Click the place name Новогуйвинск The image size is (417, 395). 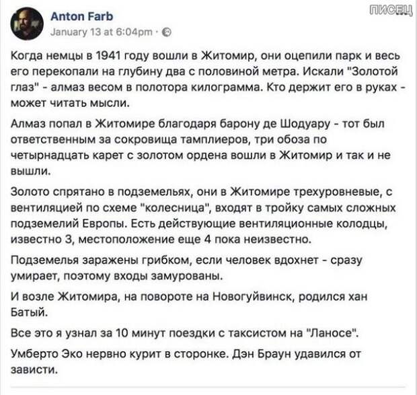pos(254,296)
